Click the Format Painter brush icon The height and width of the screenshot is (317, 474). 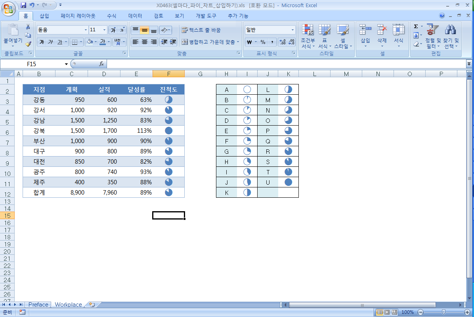28,44
